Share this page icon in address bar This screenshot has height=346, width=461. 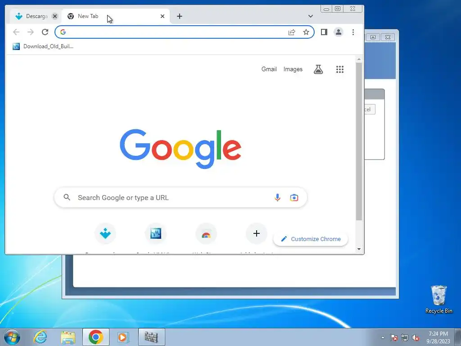292,32
